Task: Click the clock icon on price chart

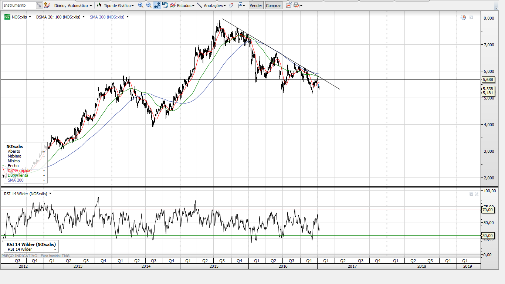Action: [x=463, y=17]
